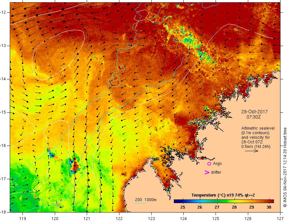Screen dimensions: 287x222
Task: Click the latitude axis label -16
Action: [4, 146]
